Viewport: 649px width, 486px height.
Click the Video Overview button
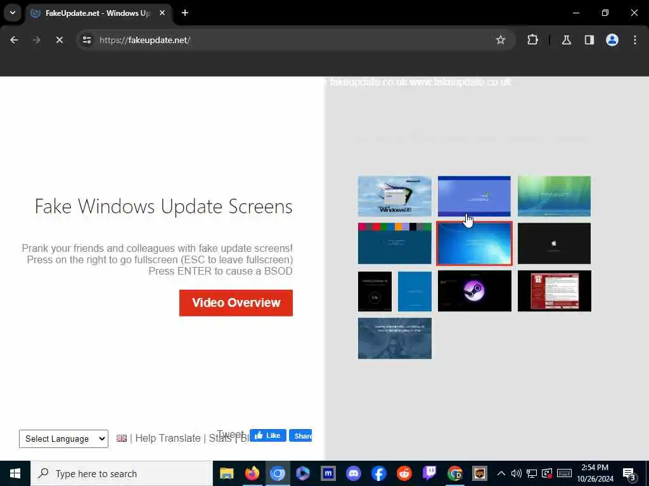236,303
